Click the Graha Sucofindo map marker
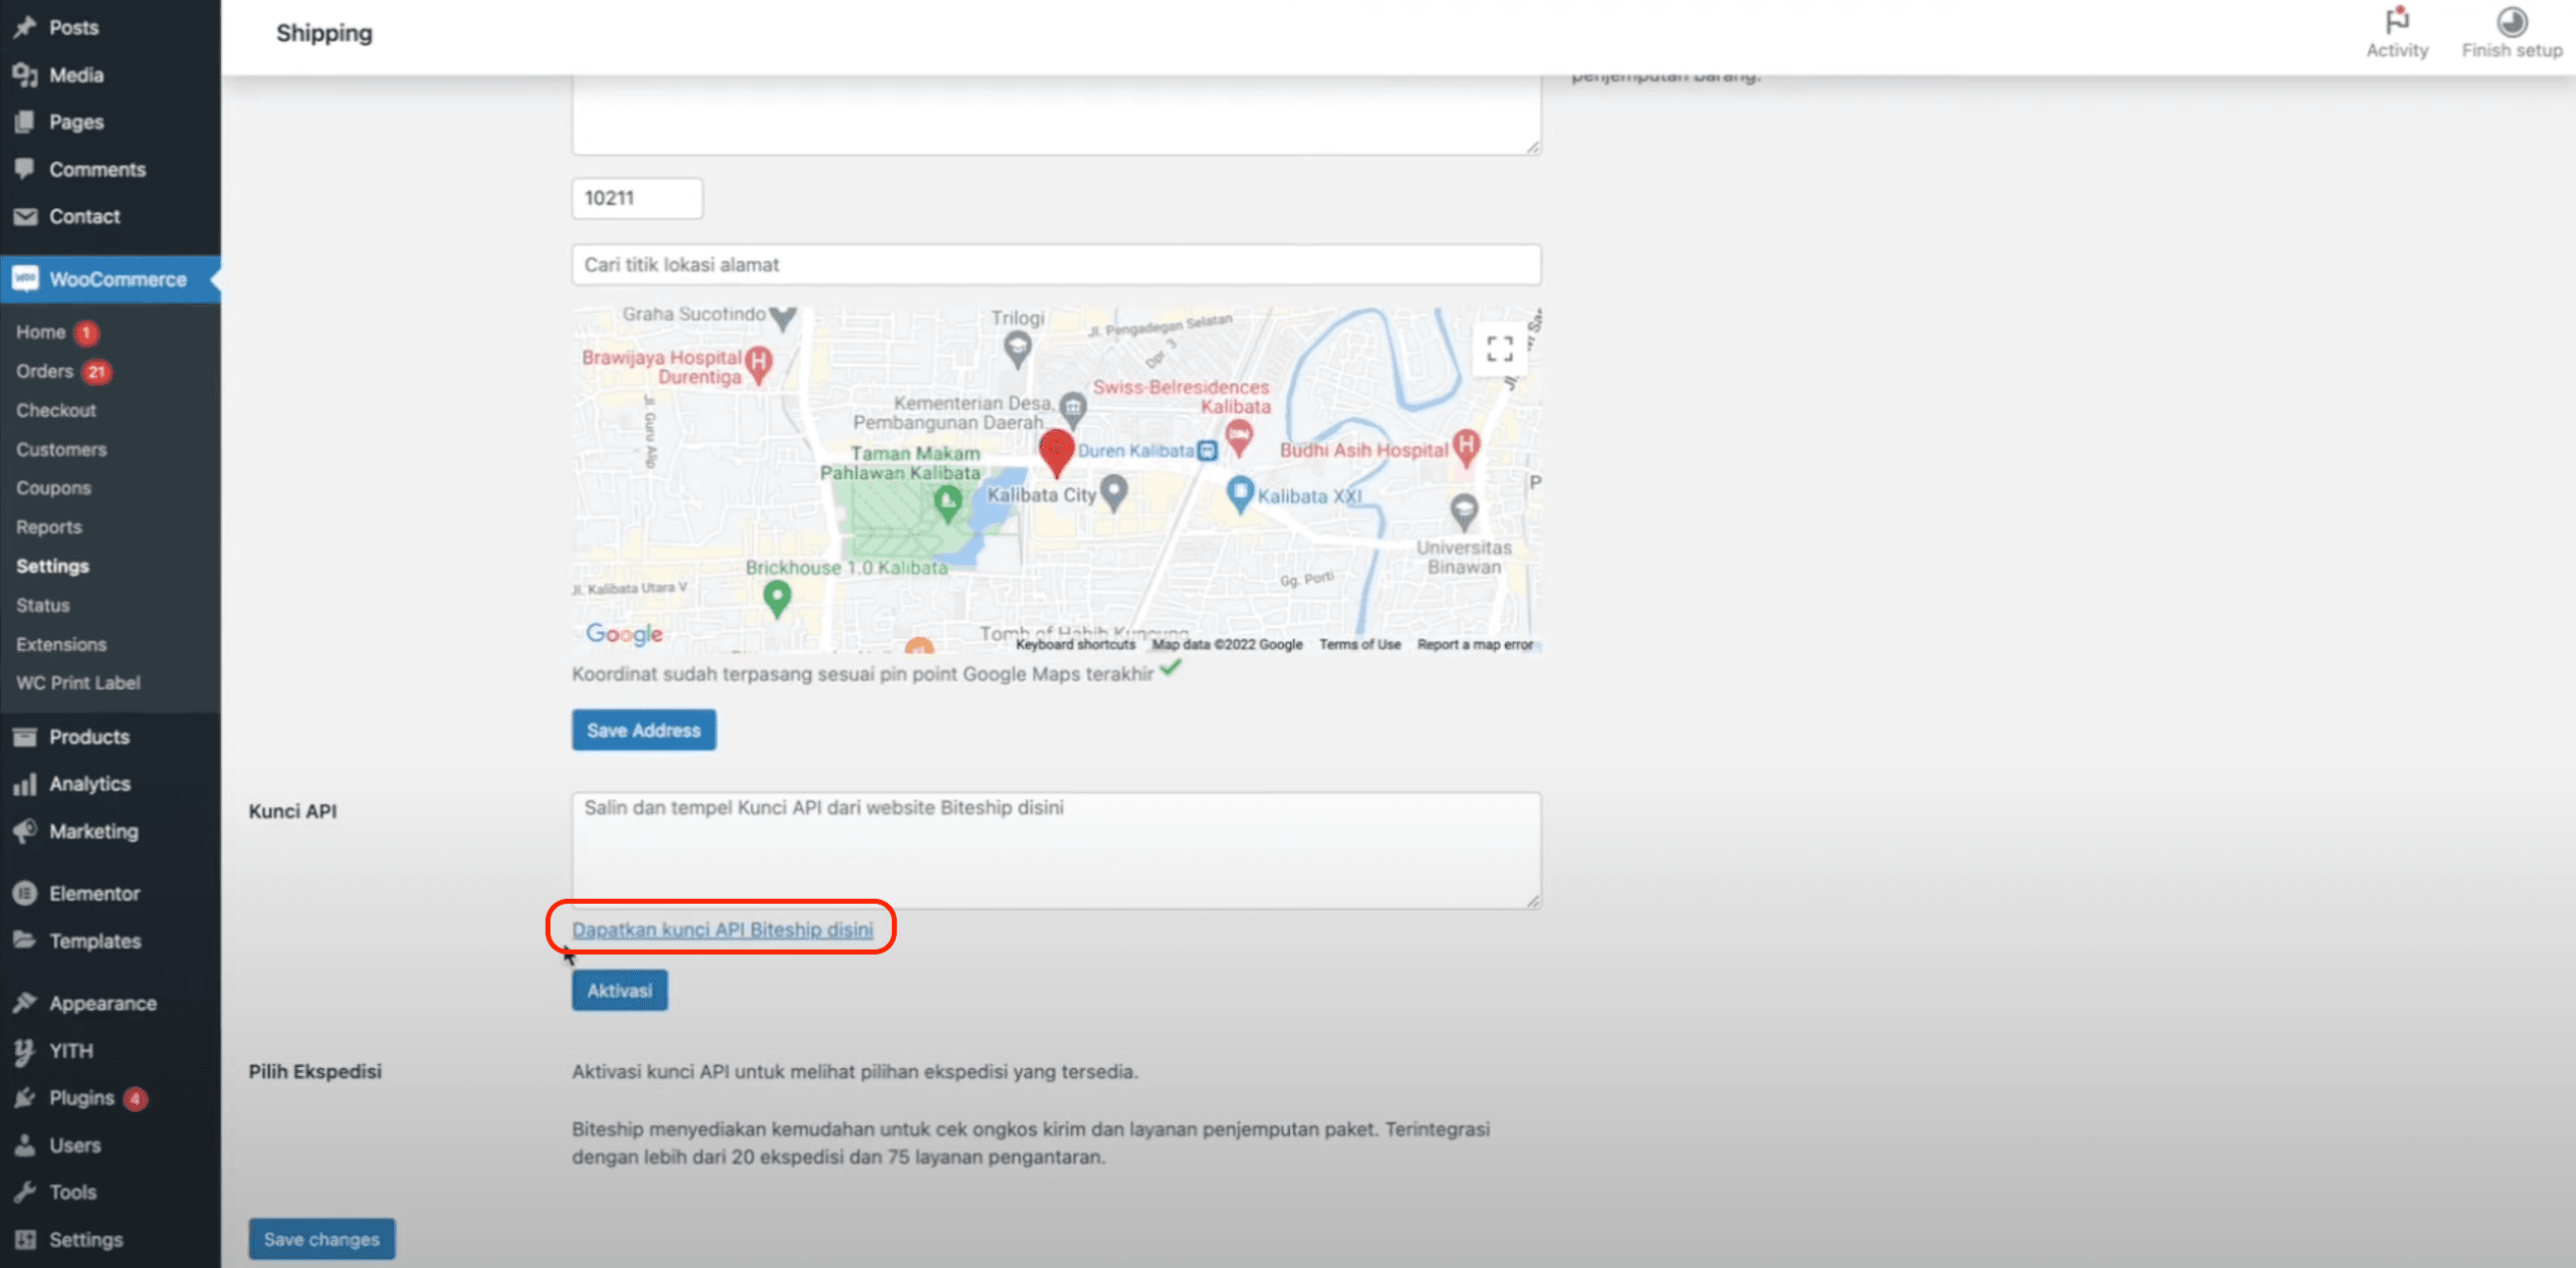Screen dimensions: 2576x1268 (x=782, y=318)
